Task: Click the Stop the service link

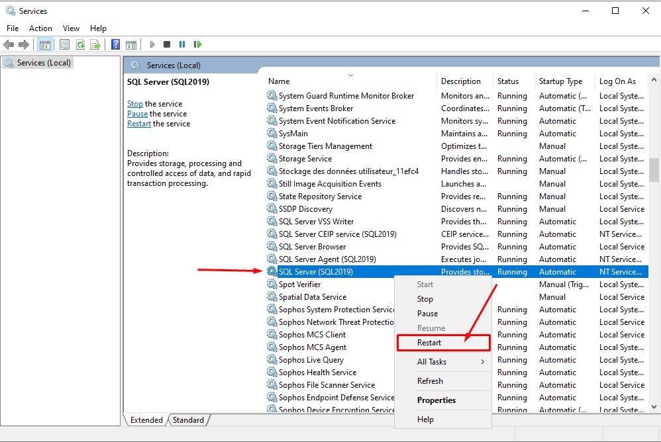Action: (x=134, y=104)
